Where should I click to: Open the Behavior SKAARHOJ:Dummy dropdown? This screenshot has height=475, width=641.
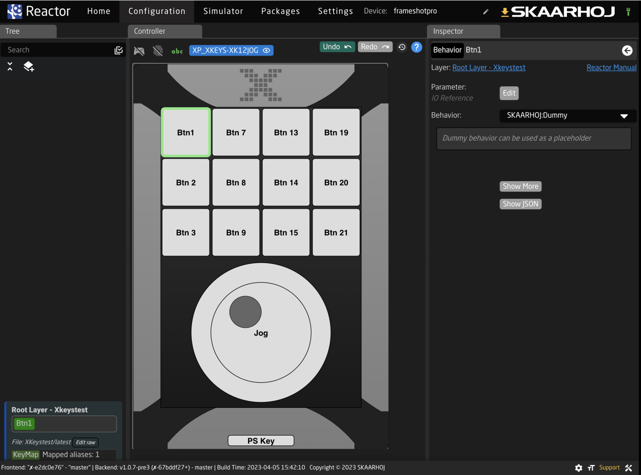[568, 116]
